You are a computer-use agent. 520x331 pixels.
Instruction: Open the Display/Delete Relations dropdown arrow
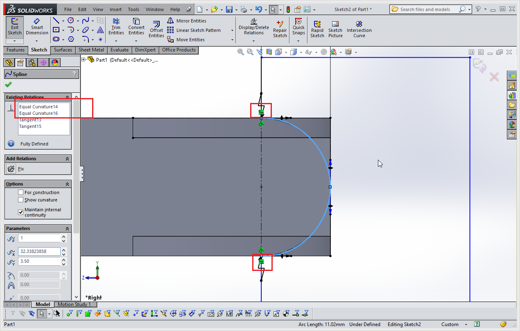(254, 41)
